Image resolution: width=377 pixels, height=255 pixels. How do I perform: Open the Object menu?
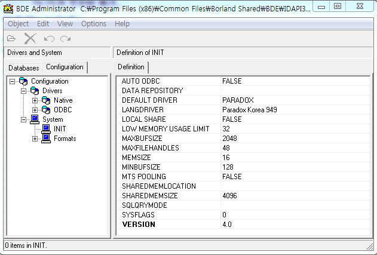point(18,24)
